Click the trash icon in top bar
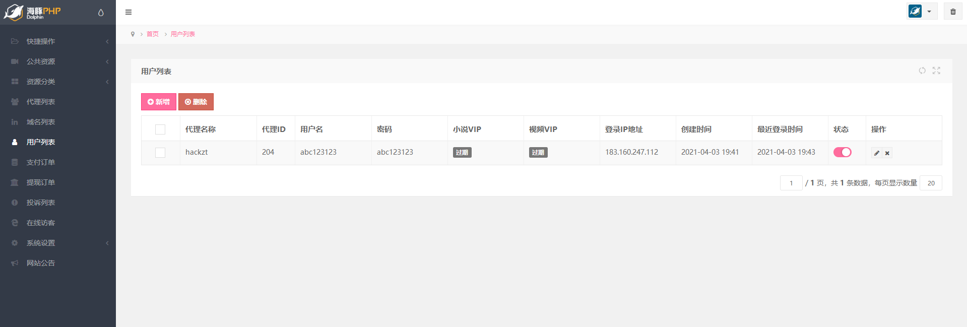Image resolution: width=967 pixels, height=327 pixels. point(953,12)
